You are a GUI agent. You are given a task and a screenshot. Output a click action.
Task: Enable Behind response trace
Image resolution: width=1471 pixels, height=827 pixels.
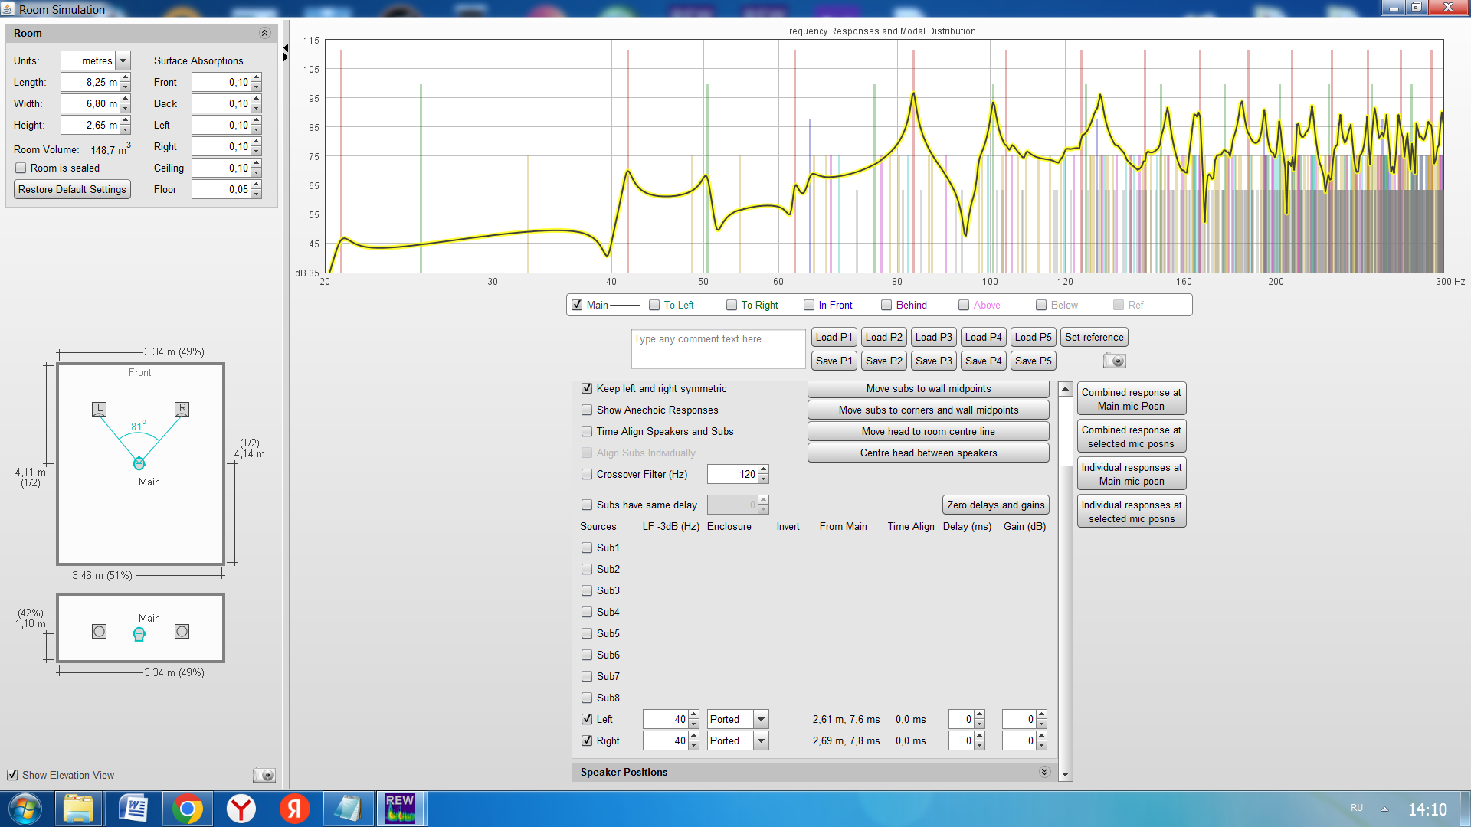click(x=886, y=305)
